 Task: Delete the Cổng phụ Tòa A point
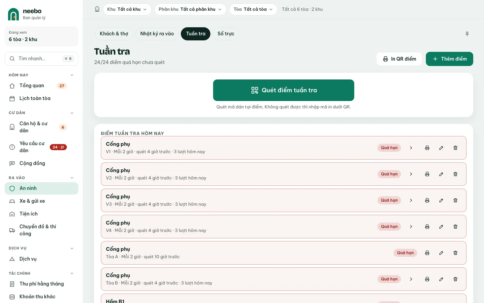[x=455, y=253]
